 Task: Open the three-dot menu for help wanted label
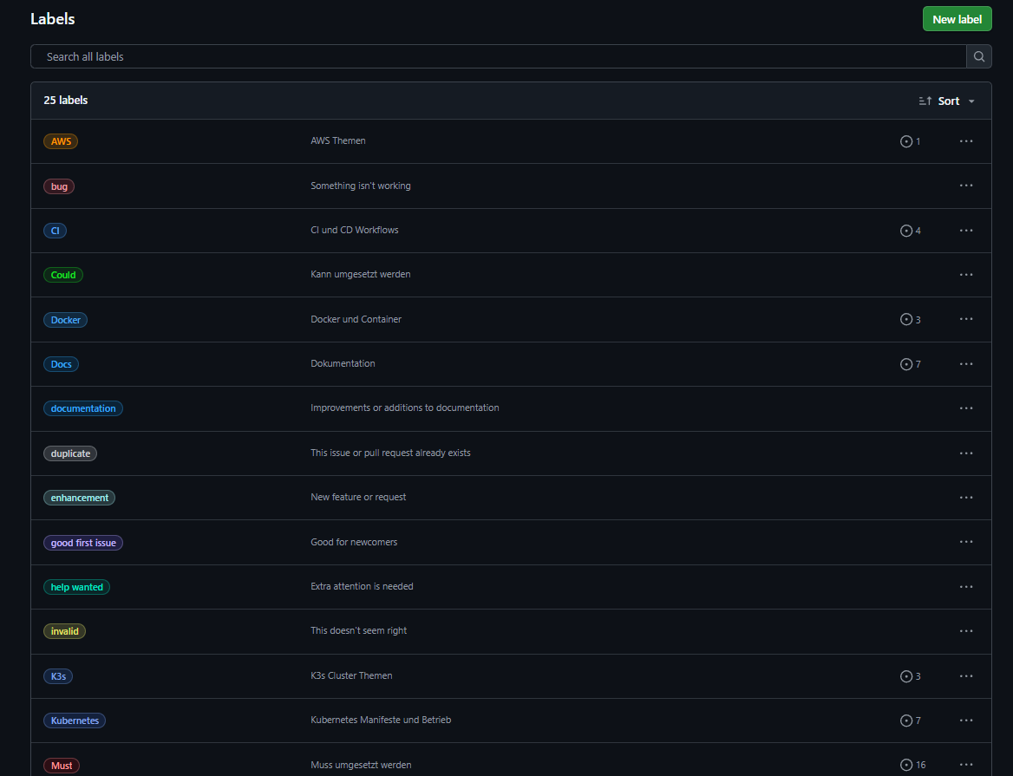click(x=966, y=587)
